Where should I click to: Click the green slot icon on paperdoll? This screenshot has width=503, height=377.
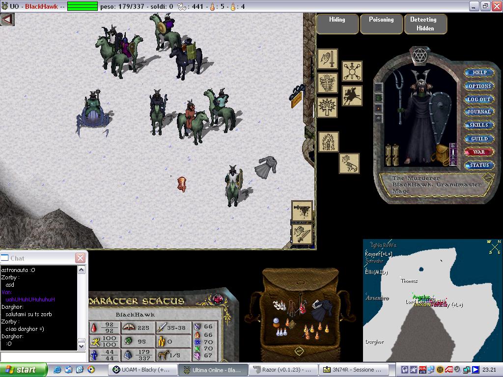pyautogui.click(x=379, y=98)
